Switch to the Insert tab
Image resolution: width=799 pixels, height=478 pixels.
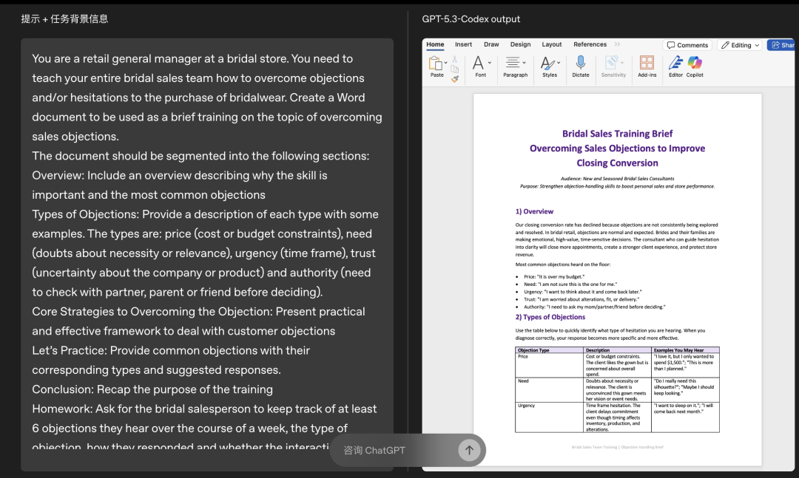[x=463, y=44]
